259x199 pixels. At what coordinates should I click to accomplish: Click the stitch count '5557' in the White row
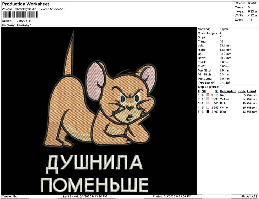click(215, 108)
